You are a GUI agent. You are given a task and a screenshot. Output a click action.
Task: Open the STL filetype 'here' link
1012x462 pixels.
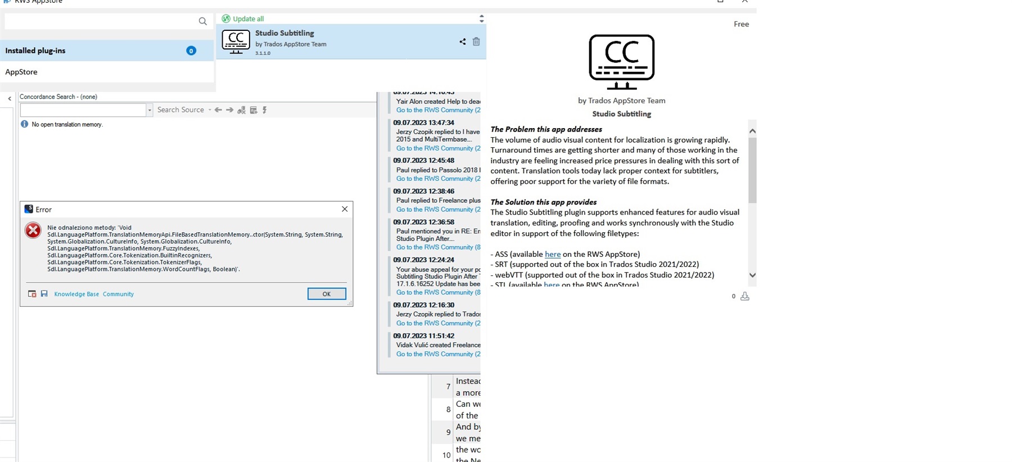[x=552, y=284]
